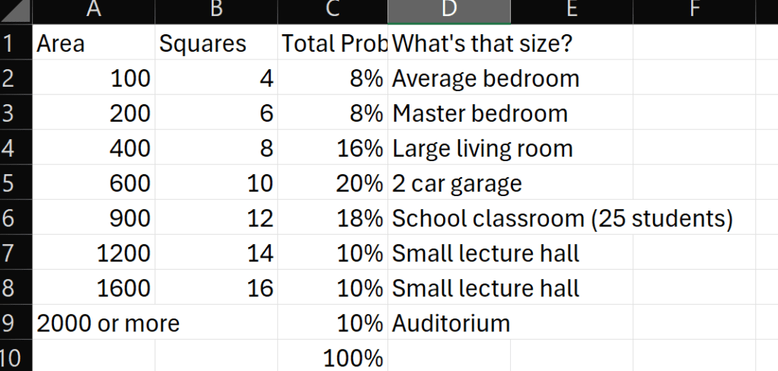
Task: Select the highlighted column D header
Action: click(x=448, y=10)
